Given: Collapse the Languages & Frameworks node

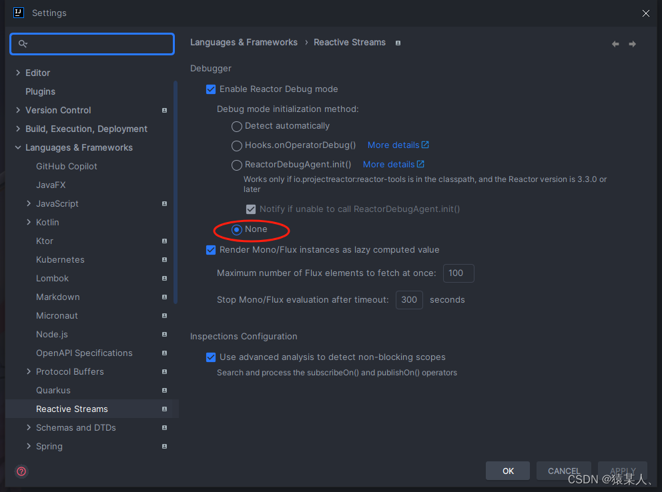Looking at the screenshot, I should pyautogui.click(x=18, y=147).
